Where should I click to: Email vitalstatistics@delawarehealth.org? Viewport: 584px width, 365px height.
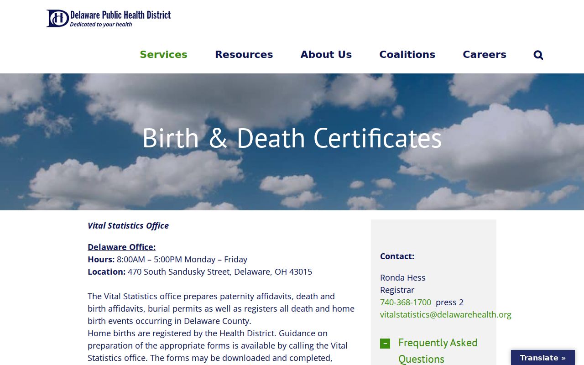[x=446, y=314]
